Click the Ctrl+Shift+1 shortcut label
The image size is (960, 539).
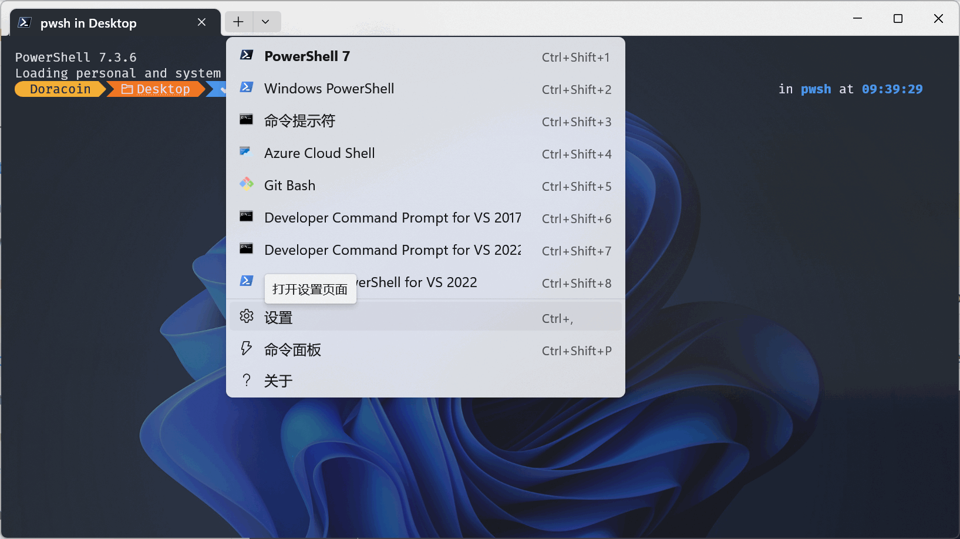(x=576, y=58)
